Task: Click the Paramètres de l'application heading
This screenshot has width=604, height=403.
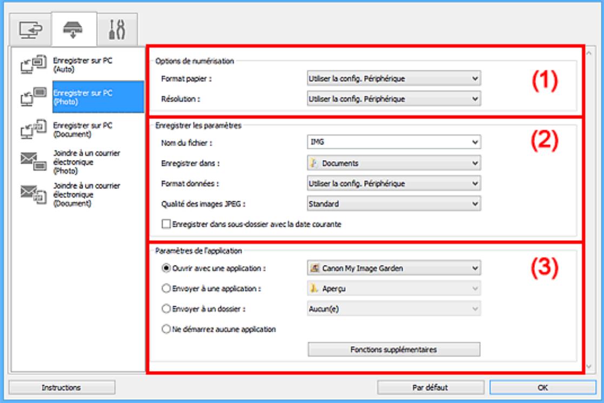Action: click(198, 250)
